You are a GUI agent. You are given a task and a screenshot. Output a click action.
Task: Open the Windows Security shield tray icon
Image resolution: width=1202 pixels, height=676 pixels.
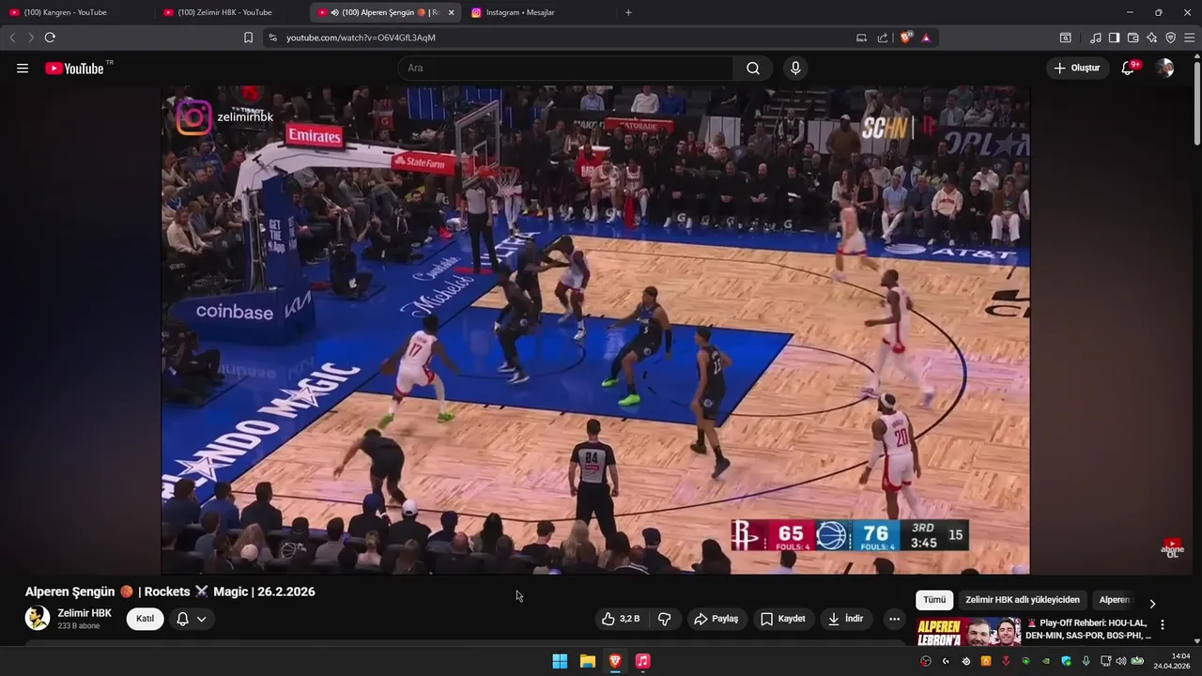[1065, 661]
